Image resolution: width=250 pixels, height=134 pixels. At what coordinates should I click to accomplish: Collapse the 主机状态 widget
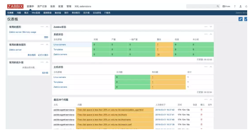211,67
